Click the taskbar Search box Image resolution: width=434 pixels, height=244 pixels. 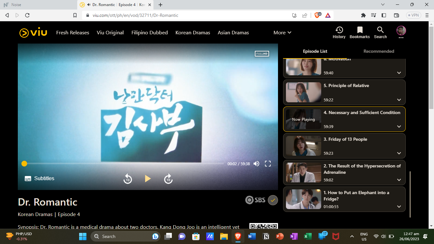tap(125, 236)
